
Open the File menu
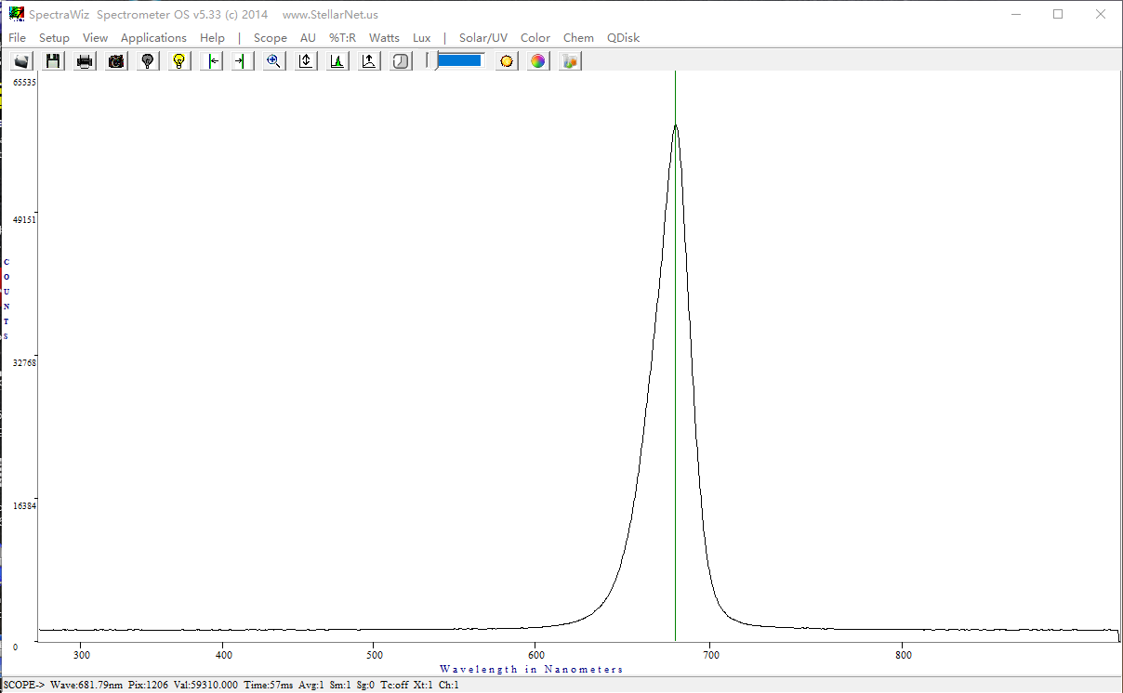(17, 38)
